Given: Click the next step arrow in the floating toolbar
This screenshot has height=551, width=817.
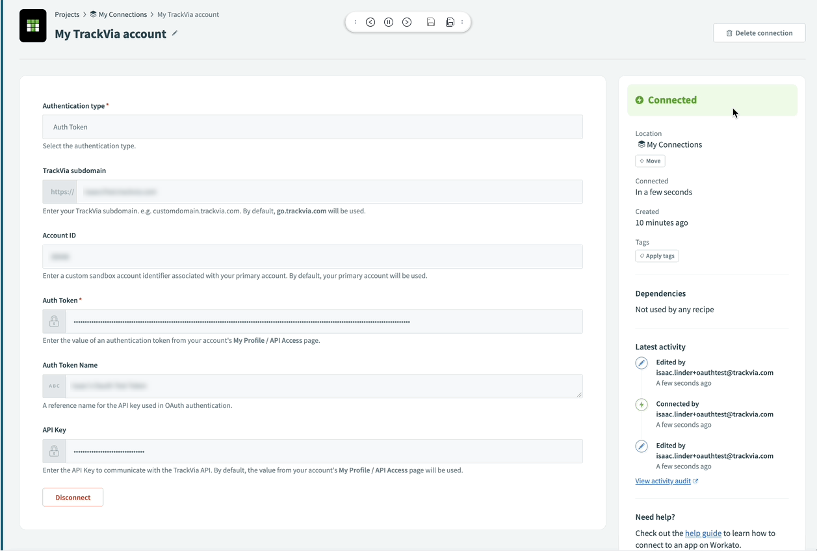Looking at the screenshot, I should [407, 22].
